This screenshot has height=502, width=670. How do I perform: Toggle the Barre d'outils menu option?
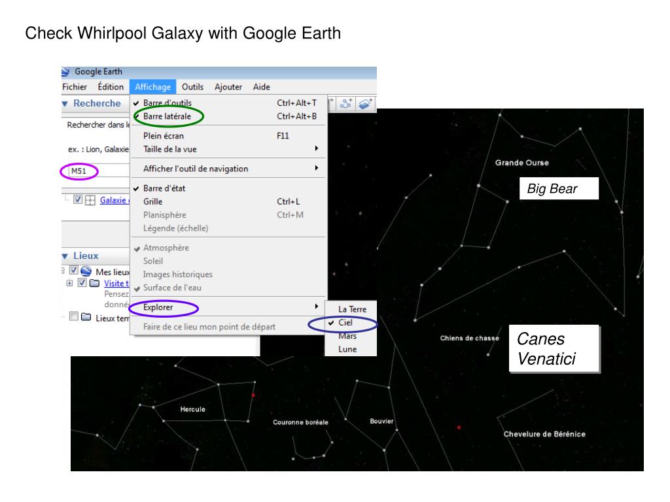point(229,103)
